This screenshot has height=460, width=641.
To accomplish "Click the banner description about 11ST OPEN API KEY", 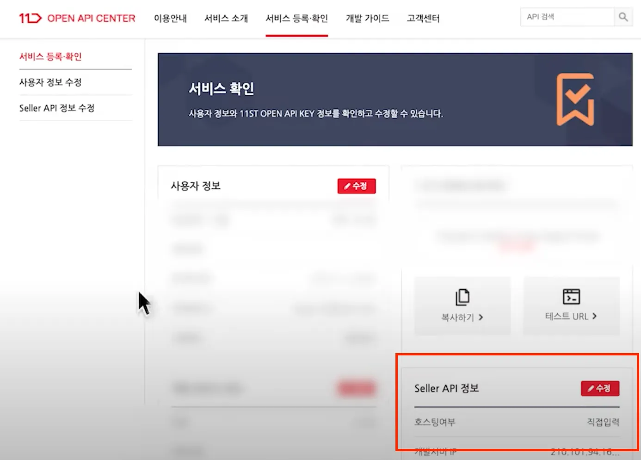I will coord(316,113).
